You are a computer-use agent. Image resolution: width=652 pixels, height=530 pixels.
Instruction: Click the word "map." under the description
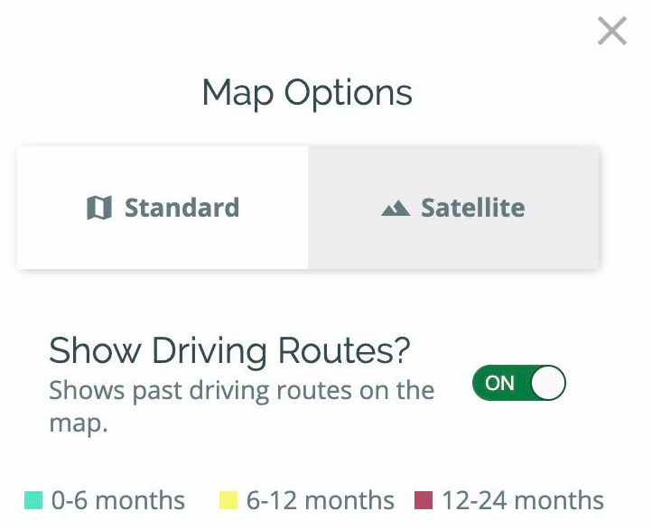click(78, 423)
